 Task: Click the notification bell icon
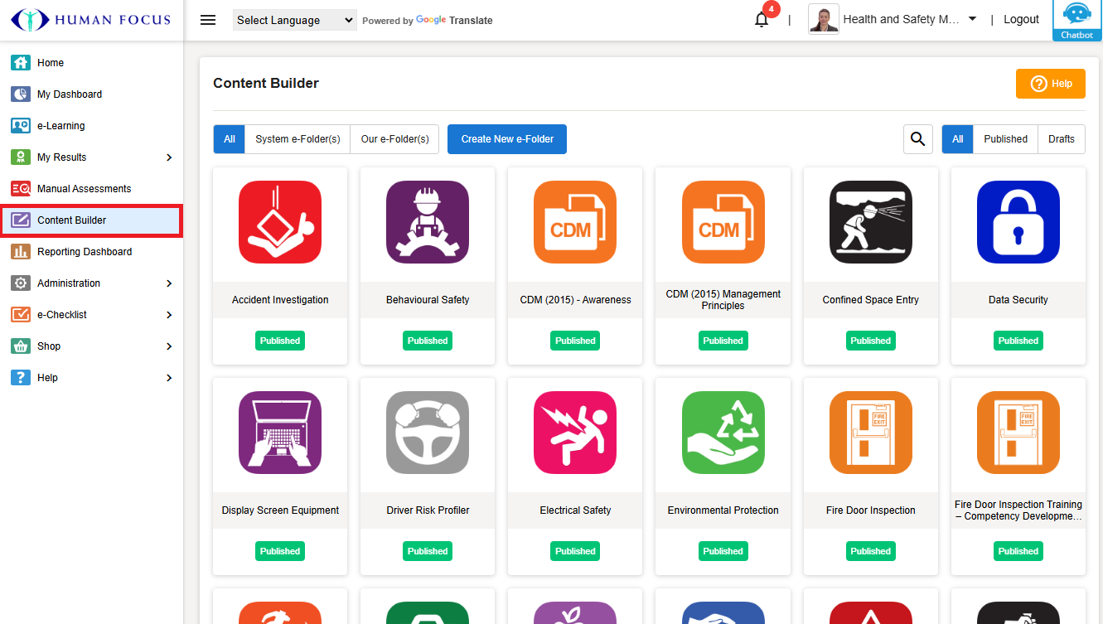click(x=762, y=20)
